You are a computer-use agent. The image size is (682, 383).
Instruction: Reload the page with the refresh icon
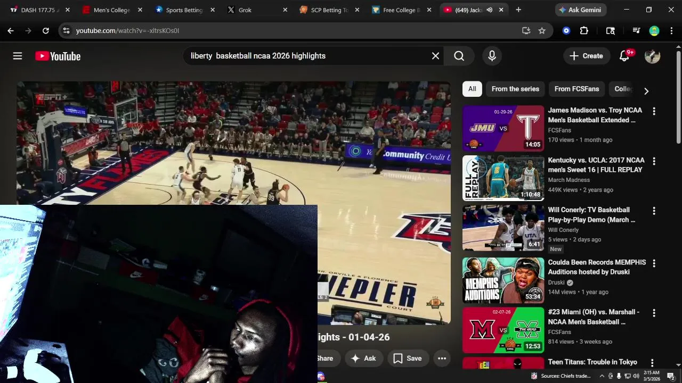pos(46,31)
